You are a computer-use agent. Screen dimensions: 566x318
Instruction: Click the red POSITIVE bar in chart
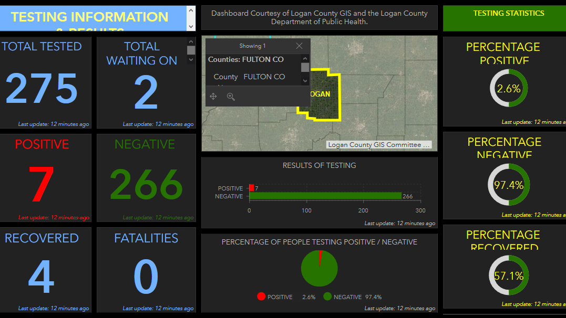tap(251, 188)
